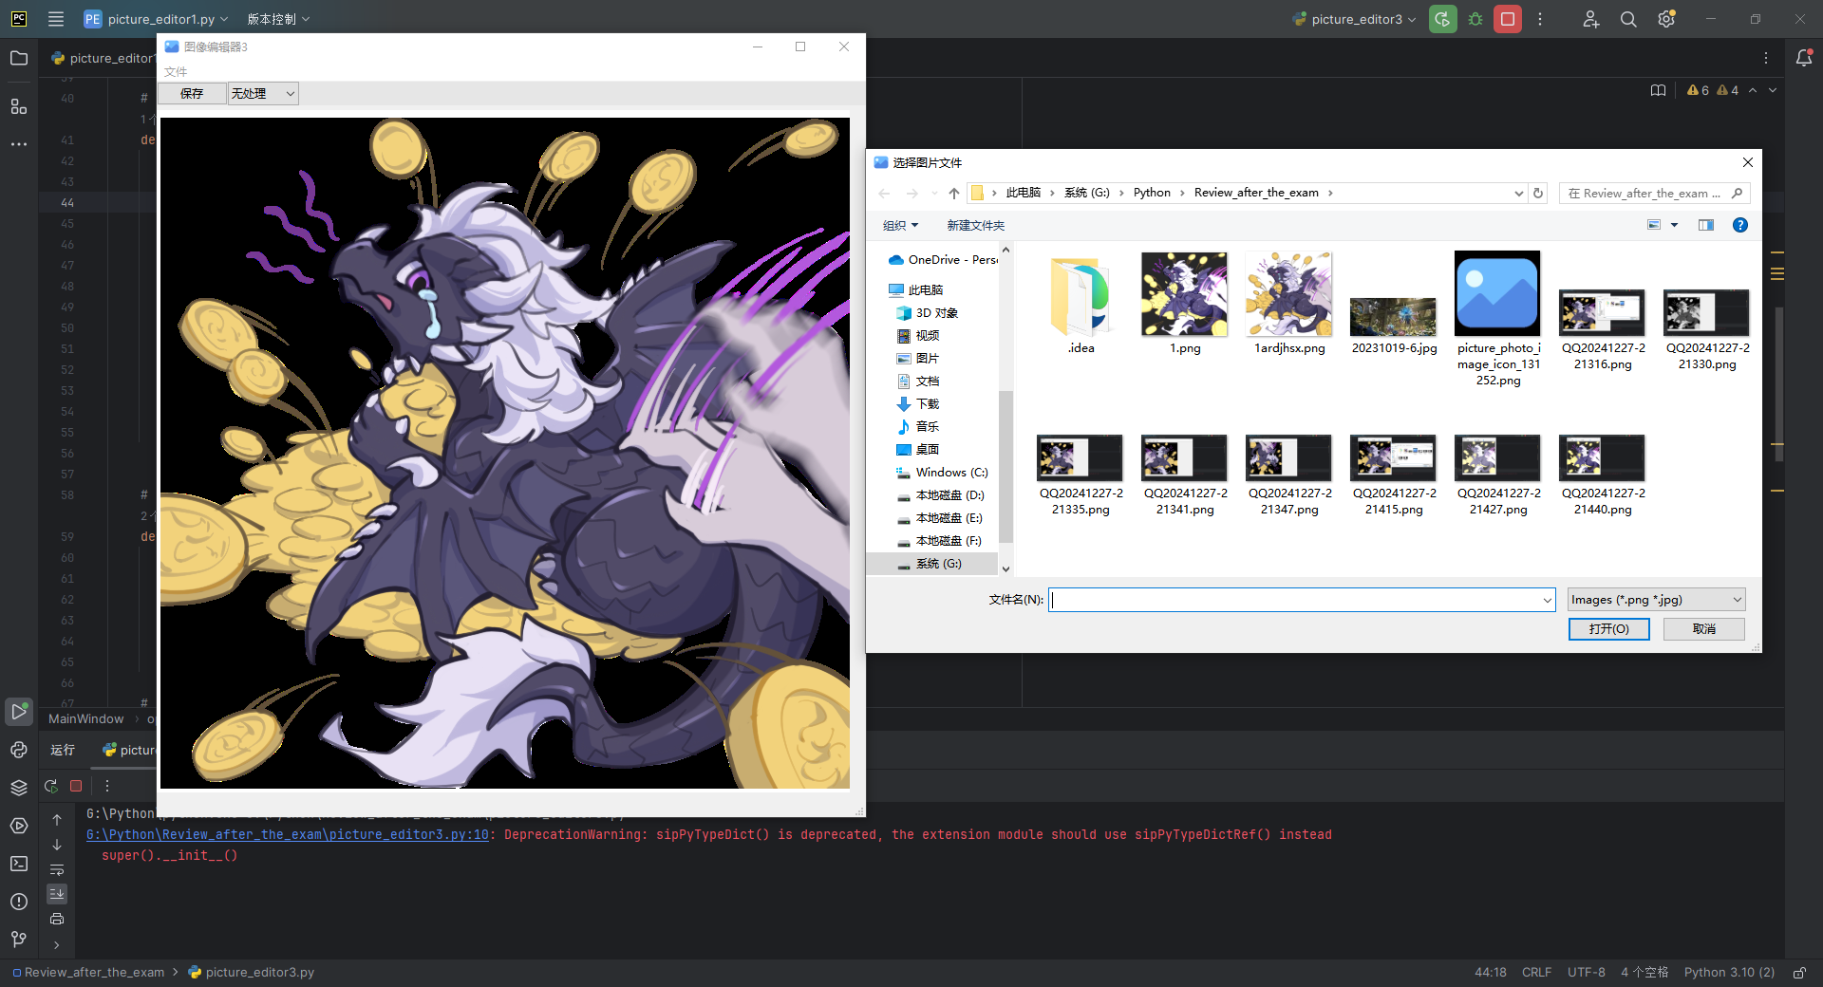Open file dialog help question mark
1823x987 pixels.
pyautogui.click(x=1739, y=225)
